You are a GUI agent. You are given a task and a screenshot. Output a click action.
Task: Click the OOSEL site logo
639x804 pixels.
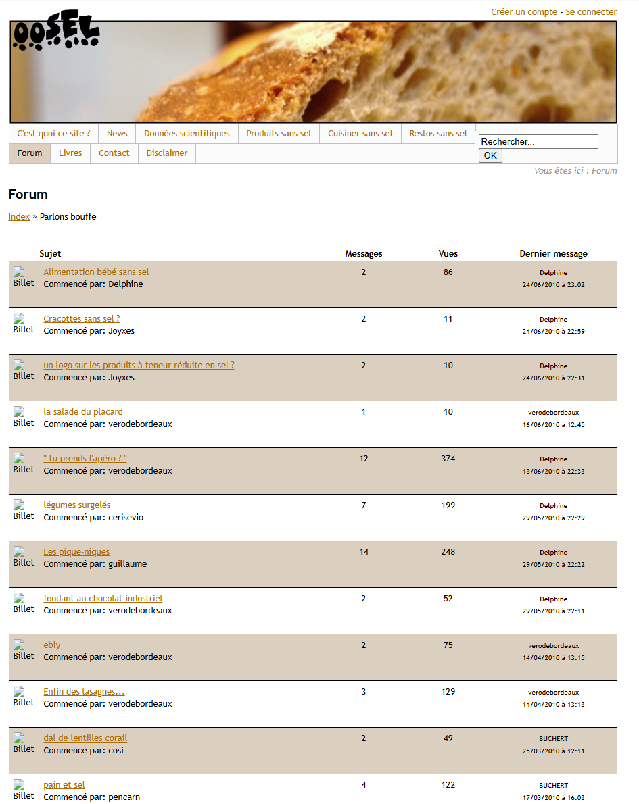(56, 32)
